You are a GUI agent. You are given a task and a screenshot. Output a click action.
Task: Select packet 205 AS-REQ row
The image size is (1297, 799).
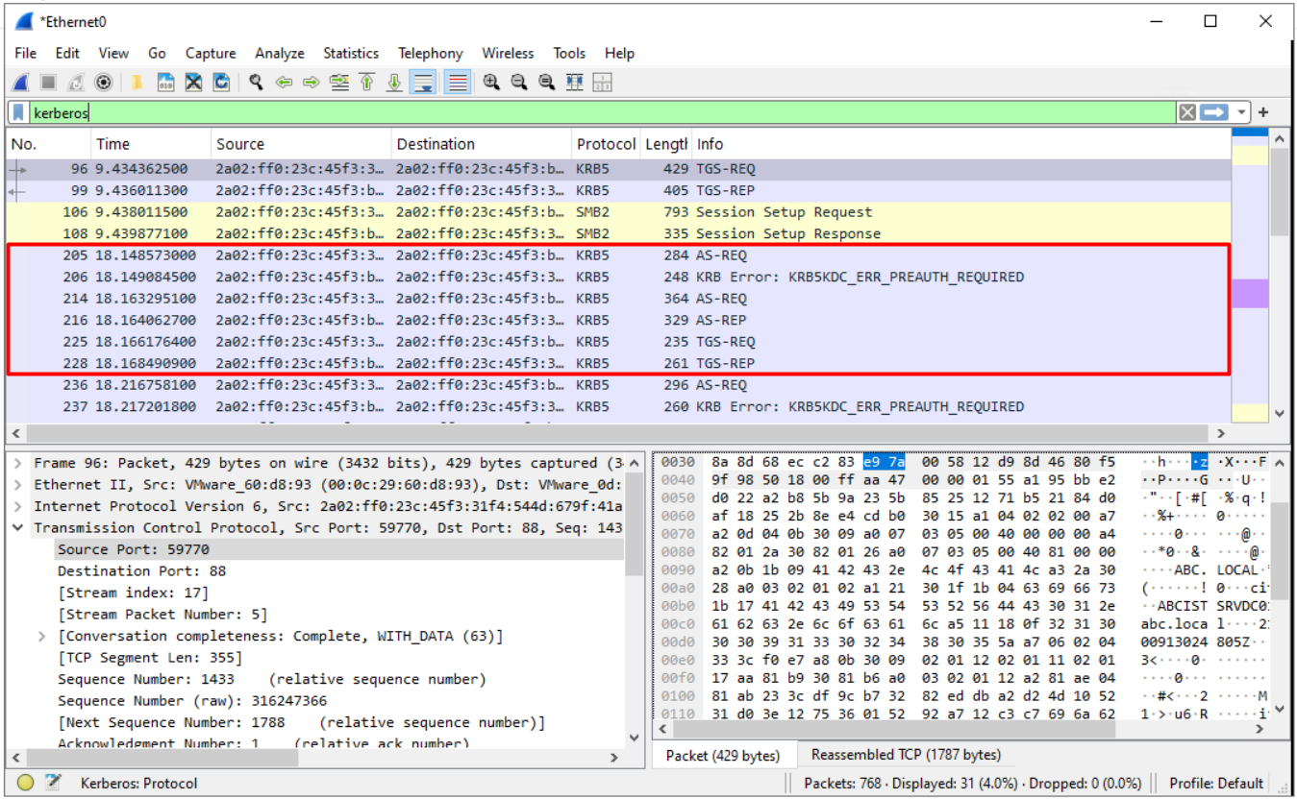[618, 255]
